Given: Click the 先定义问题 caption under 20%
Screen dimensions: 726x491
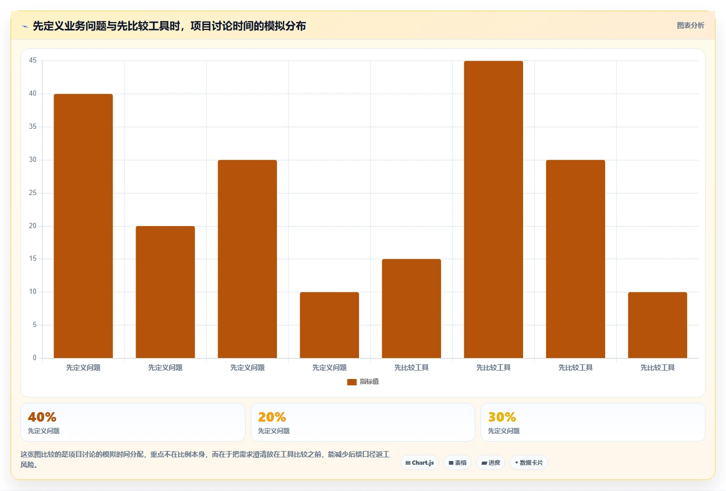Looking at the screenshot, I should [274, 431].
